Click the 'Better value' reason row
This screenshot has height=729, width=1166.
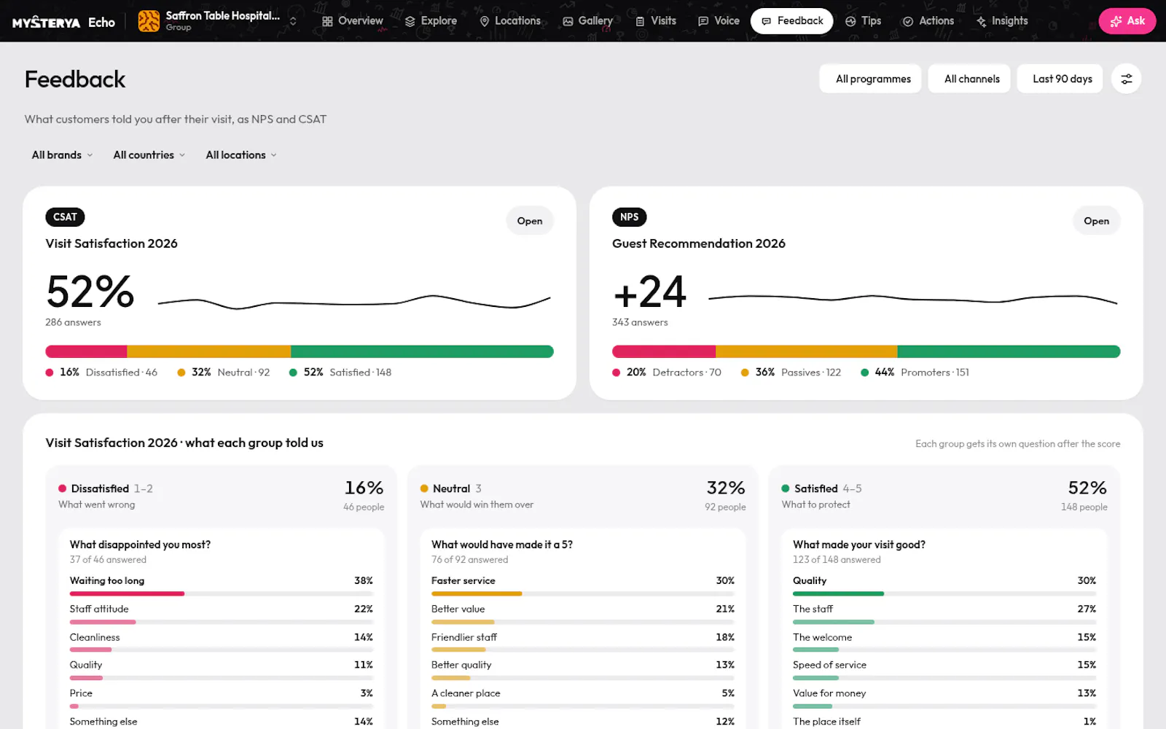point(582,614)
